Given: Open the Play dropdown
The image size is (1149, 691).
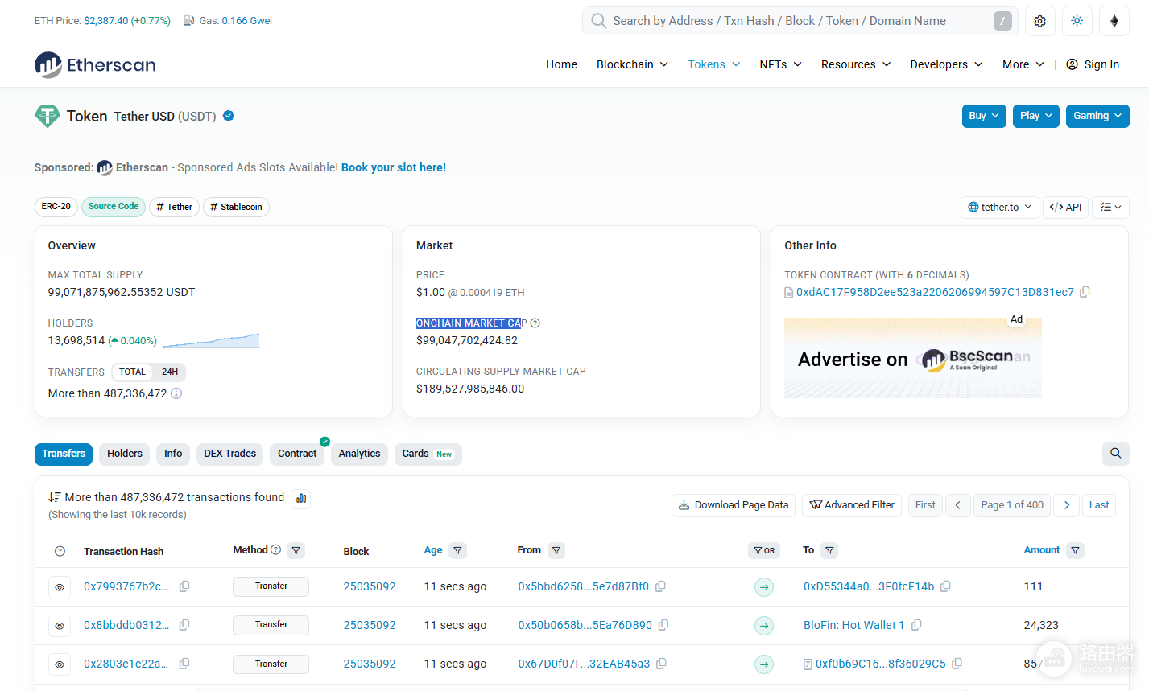Looking at the screenshot, I should 1036,116.
